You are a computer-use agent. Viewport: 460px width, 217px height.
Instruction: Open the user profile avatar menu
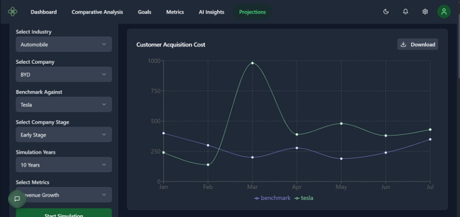(444, 11)
